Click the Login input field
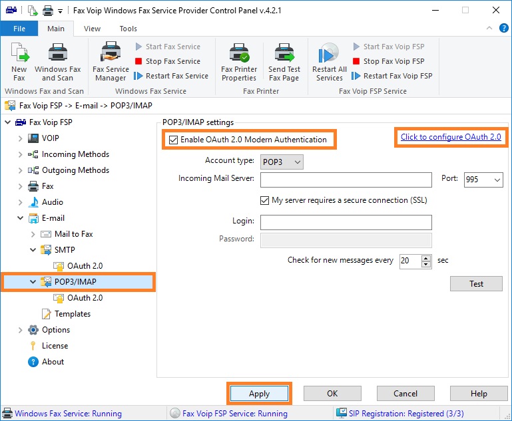This screenshot has width=512, height=421. point(346,222)
